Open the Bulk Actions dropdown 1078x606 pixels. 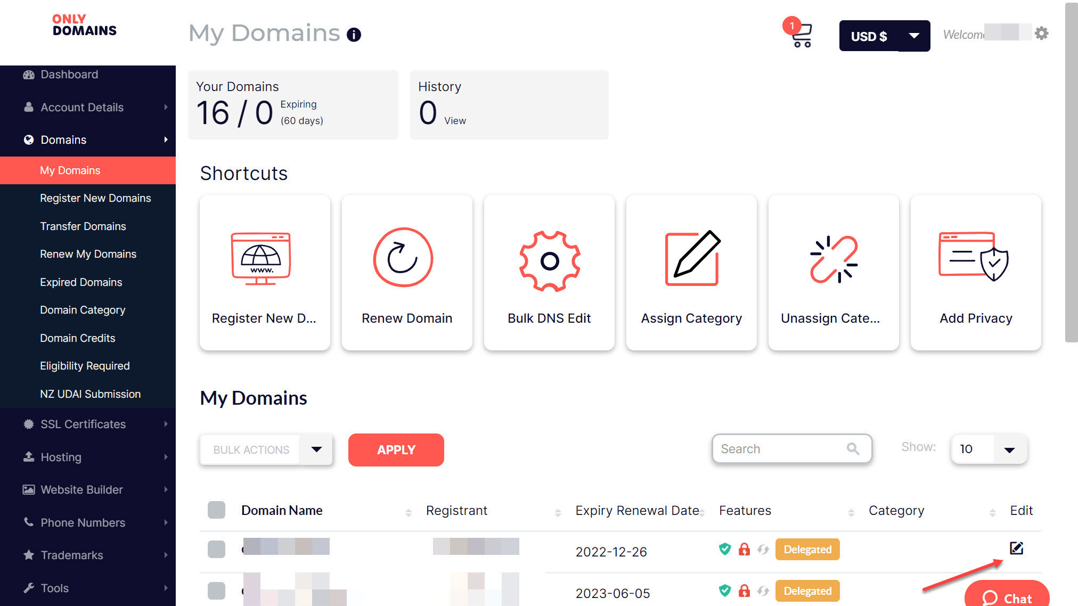[265, 449]
